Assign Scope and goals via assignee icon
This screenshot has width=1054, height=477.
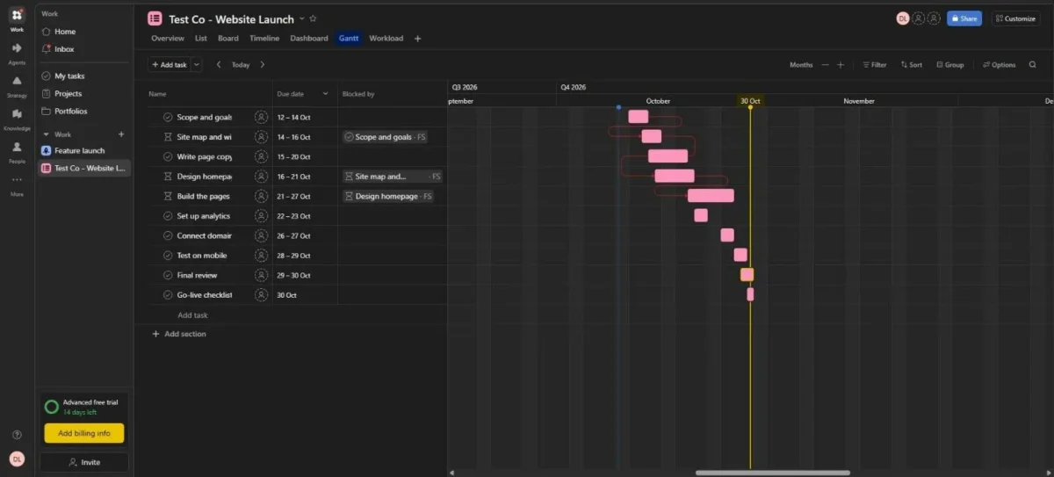pos(261,117)
